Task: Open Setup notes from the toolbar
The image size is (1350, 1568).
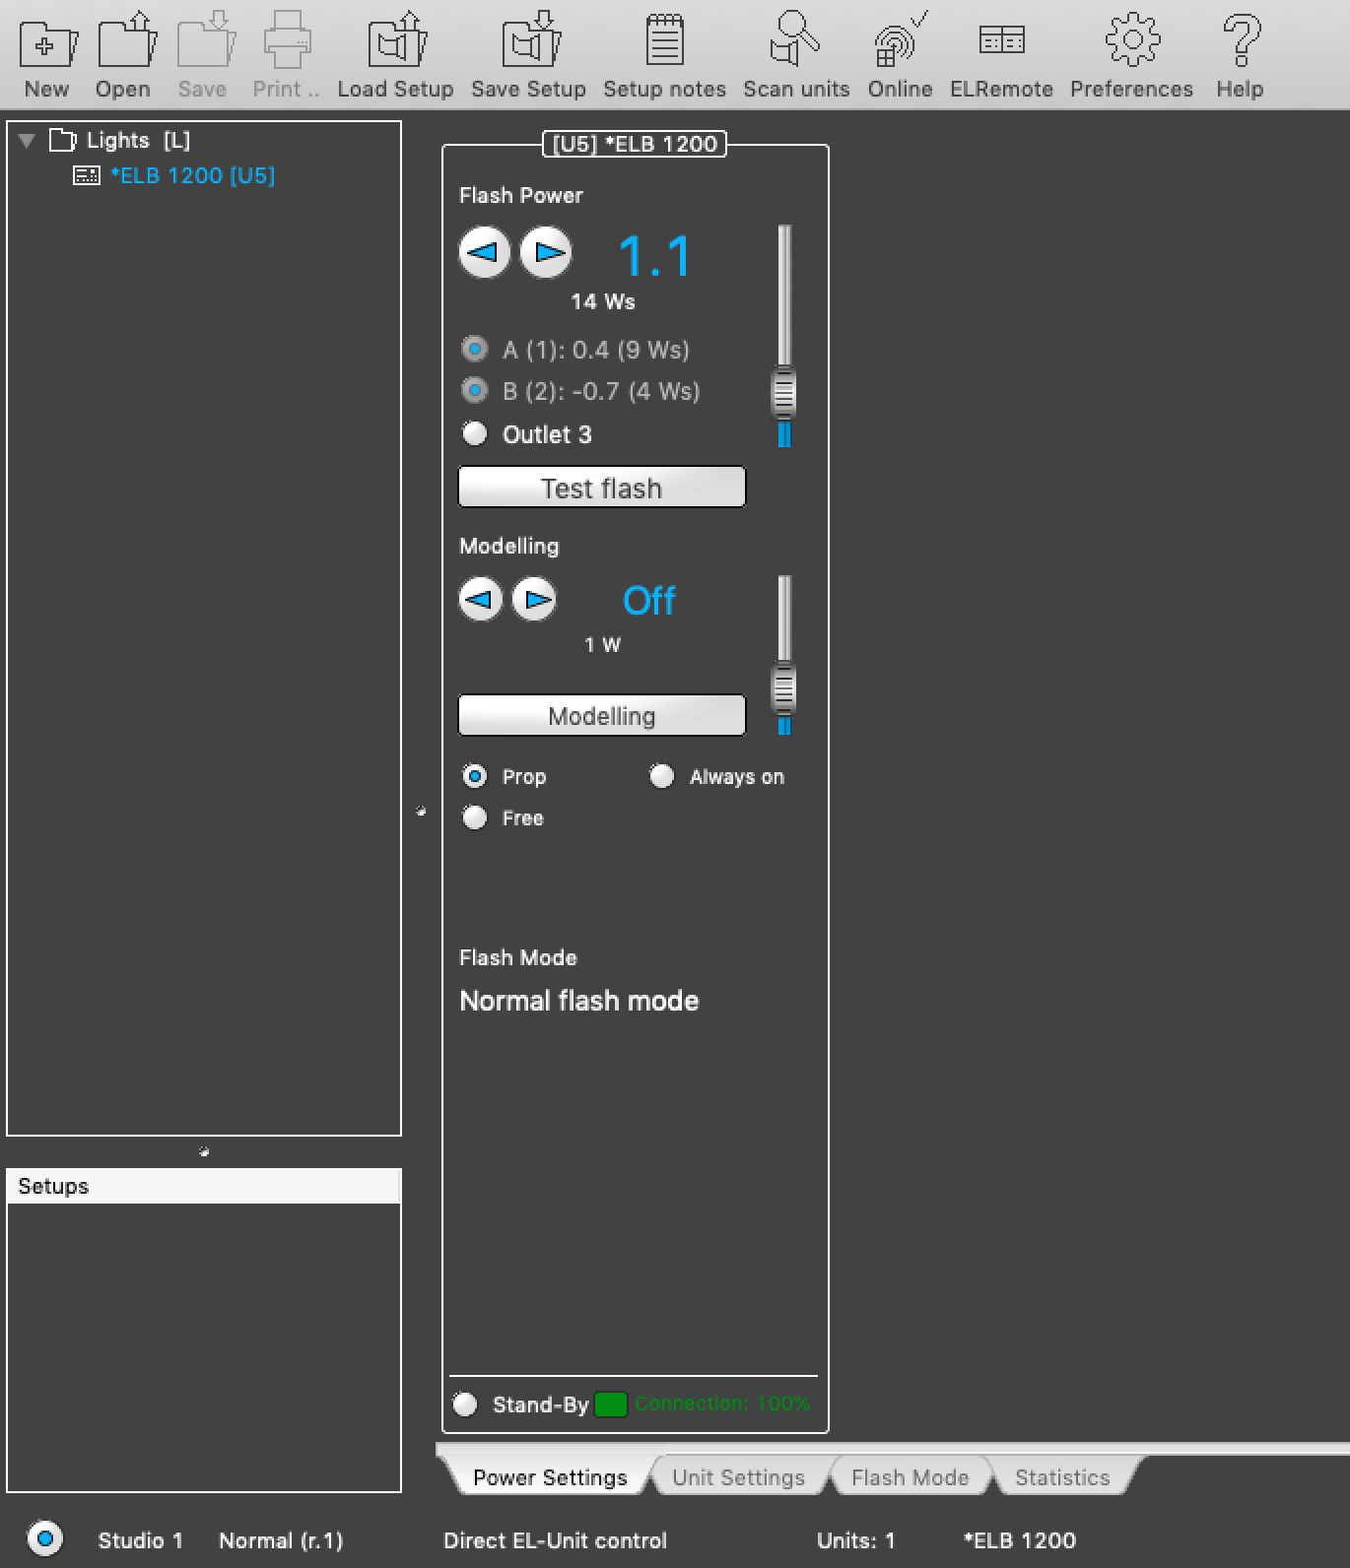Action: 664,39
